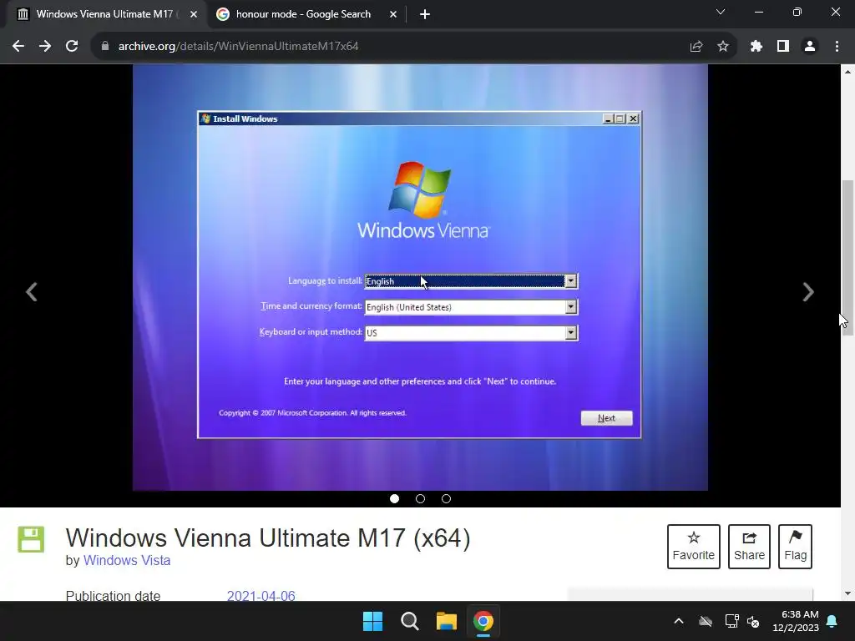855x641 pixels.
Task: Open clock and date 6:38 AM
Action: (x=796, y=621)
